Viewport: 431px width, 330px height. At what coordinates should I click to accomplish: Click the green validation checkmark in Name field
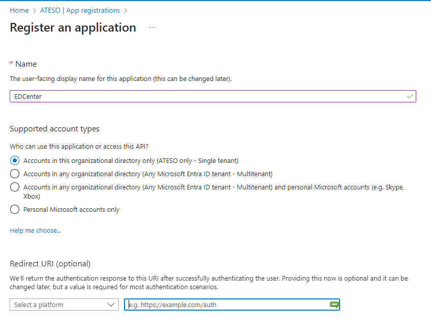point(410,96)
